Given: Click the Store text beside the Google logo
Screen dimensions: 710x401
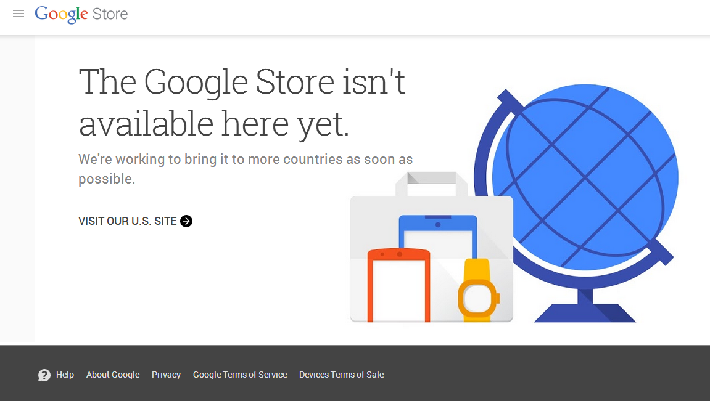Looking at the screenshot, I should [110, 14].
